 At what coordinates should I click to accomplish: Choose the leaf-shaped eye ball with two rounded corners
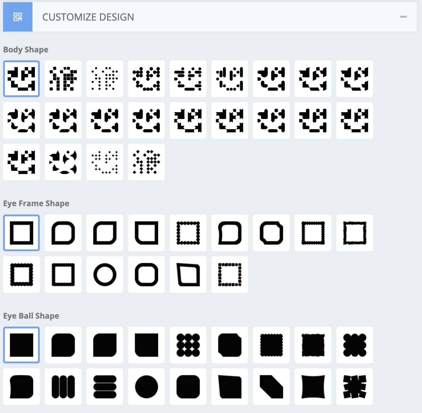[105, 345]
